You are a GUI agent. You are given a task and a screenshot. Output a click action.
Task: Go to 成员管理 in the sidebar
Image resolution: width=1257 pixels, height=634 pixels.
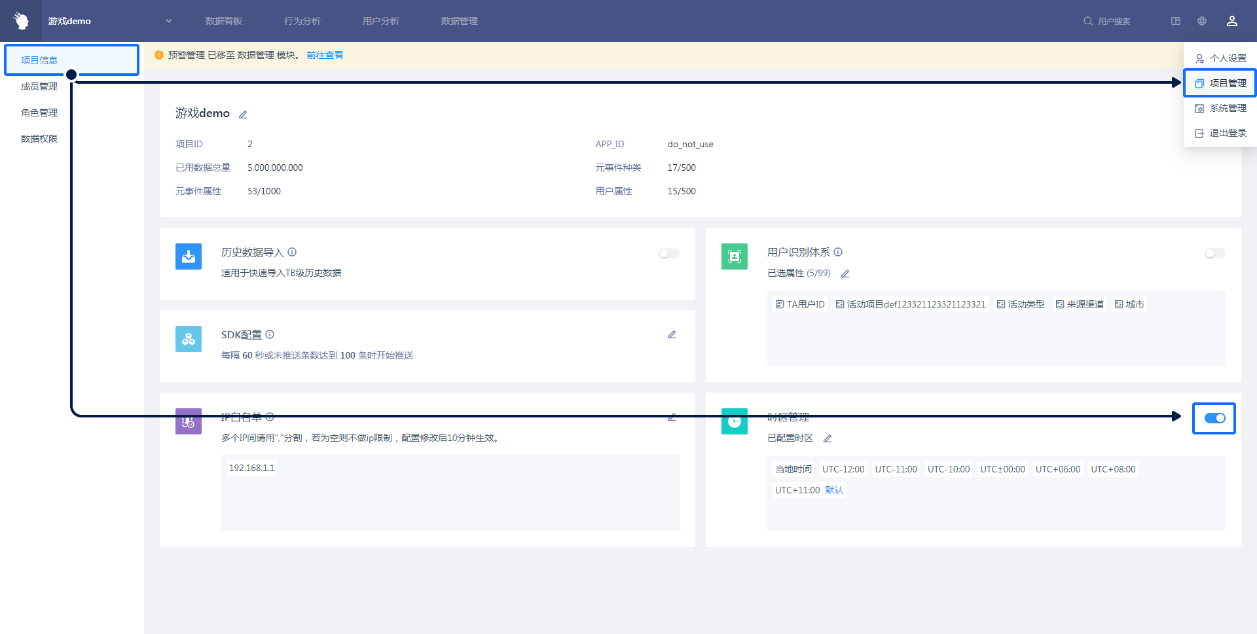39,86
